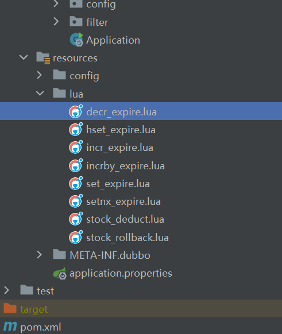
Task: Click the setnx_expire.lua file icon
Action: tap(76, 201)
